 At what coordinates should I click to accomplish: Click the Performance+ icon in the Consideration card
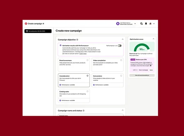pyautogui.click(x=60, y=85)
